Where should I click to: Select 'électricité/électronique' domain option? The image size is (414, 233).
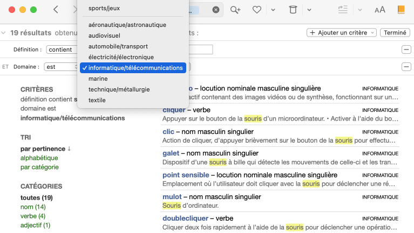[x=121, y=57]
